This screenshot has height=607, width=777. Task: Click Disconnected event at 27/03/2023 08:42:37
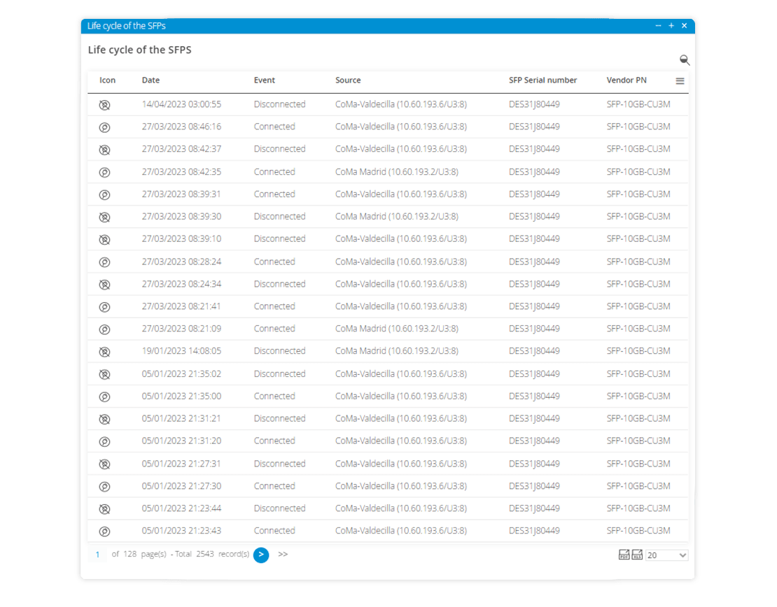279,148
